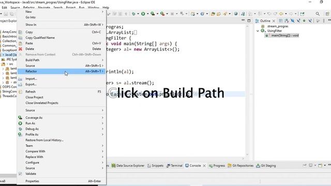The image size is (331, 186).
Task: Toggle Hide Non-Public Members green dot
Action: pos(304,21)
